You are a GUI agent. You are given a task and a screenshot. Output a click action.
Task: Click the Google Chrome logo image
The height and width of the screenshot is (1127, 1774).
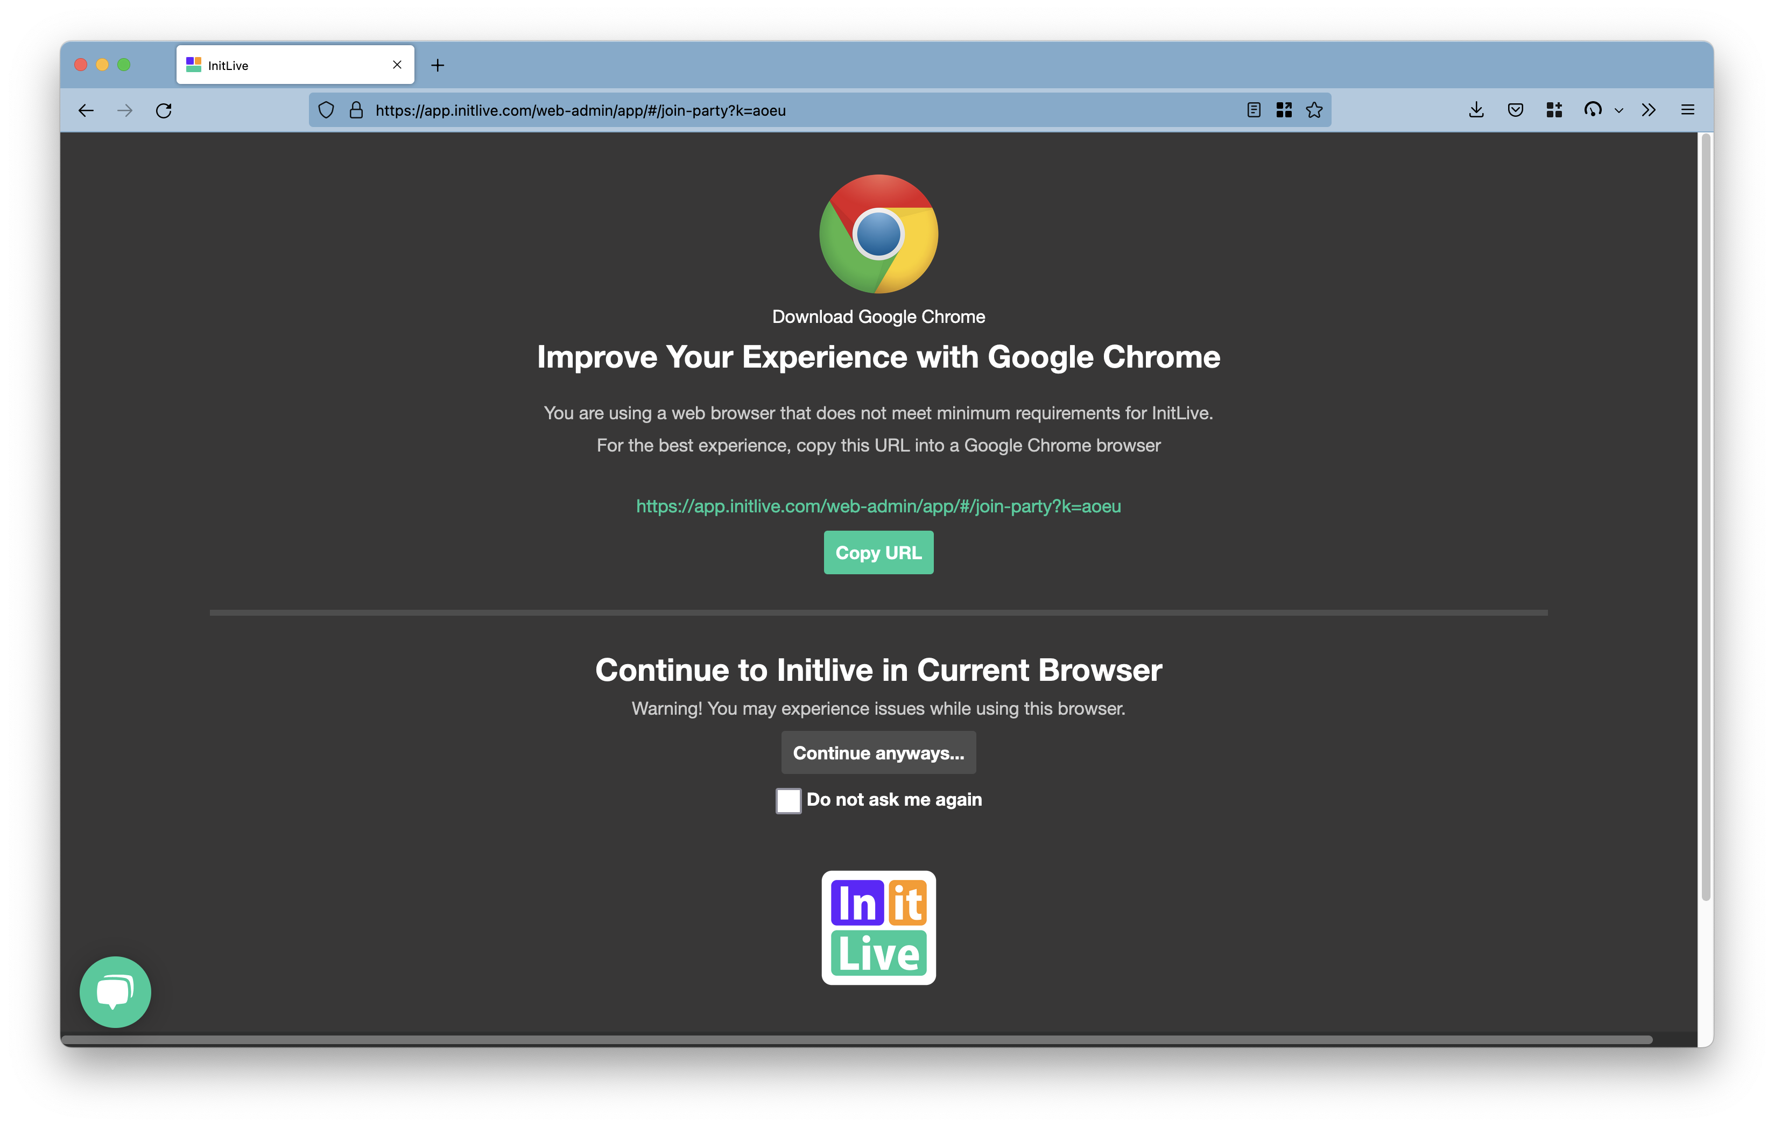pos(878,234)
